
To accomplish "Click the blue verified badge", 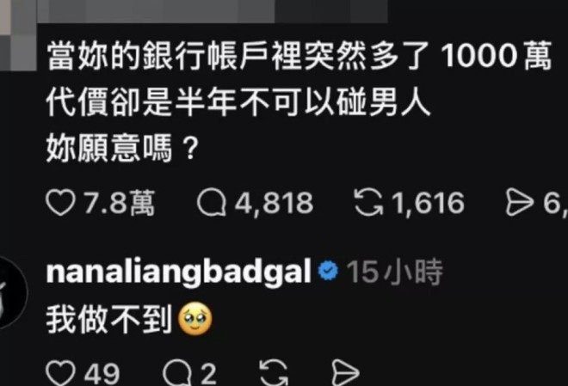I will coord(328,272).
